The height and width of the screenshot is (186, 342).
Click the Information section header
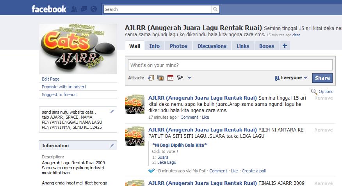coord(78,146)
